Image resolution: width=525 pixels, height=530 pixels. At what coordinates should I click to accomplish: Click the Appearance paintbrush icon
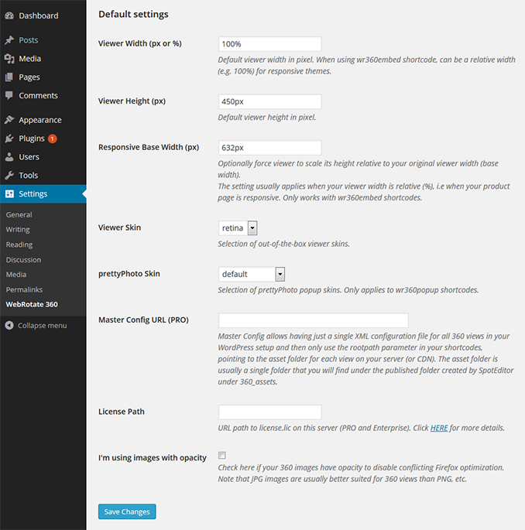point(9,120)
